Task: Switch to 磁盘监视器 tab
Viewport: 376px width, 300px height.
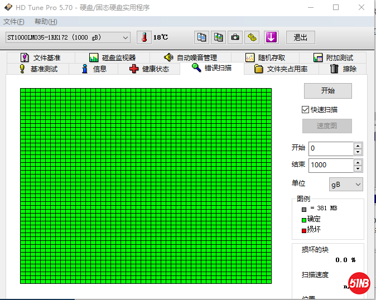Action: click(113, 58)
